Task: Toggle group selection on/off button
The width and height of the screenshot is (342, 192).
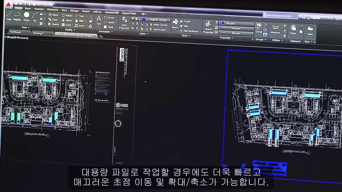Action: point(265,35)
